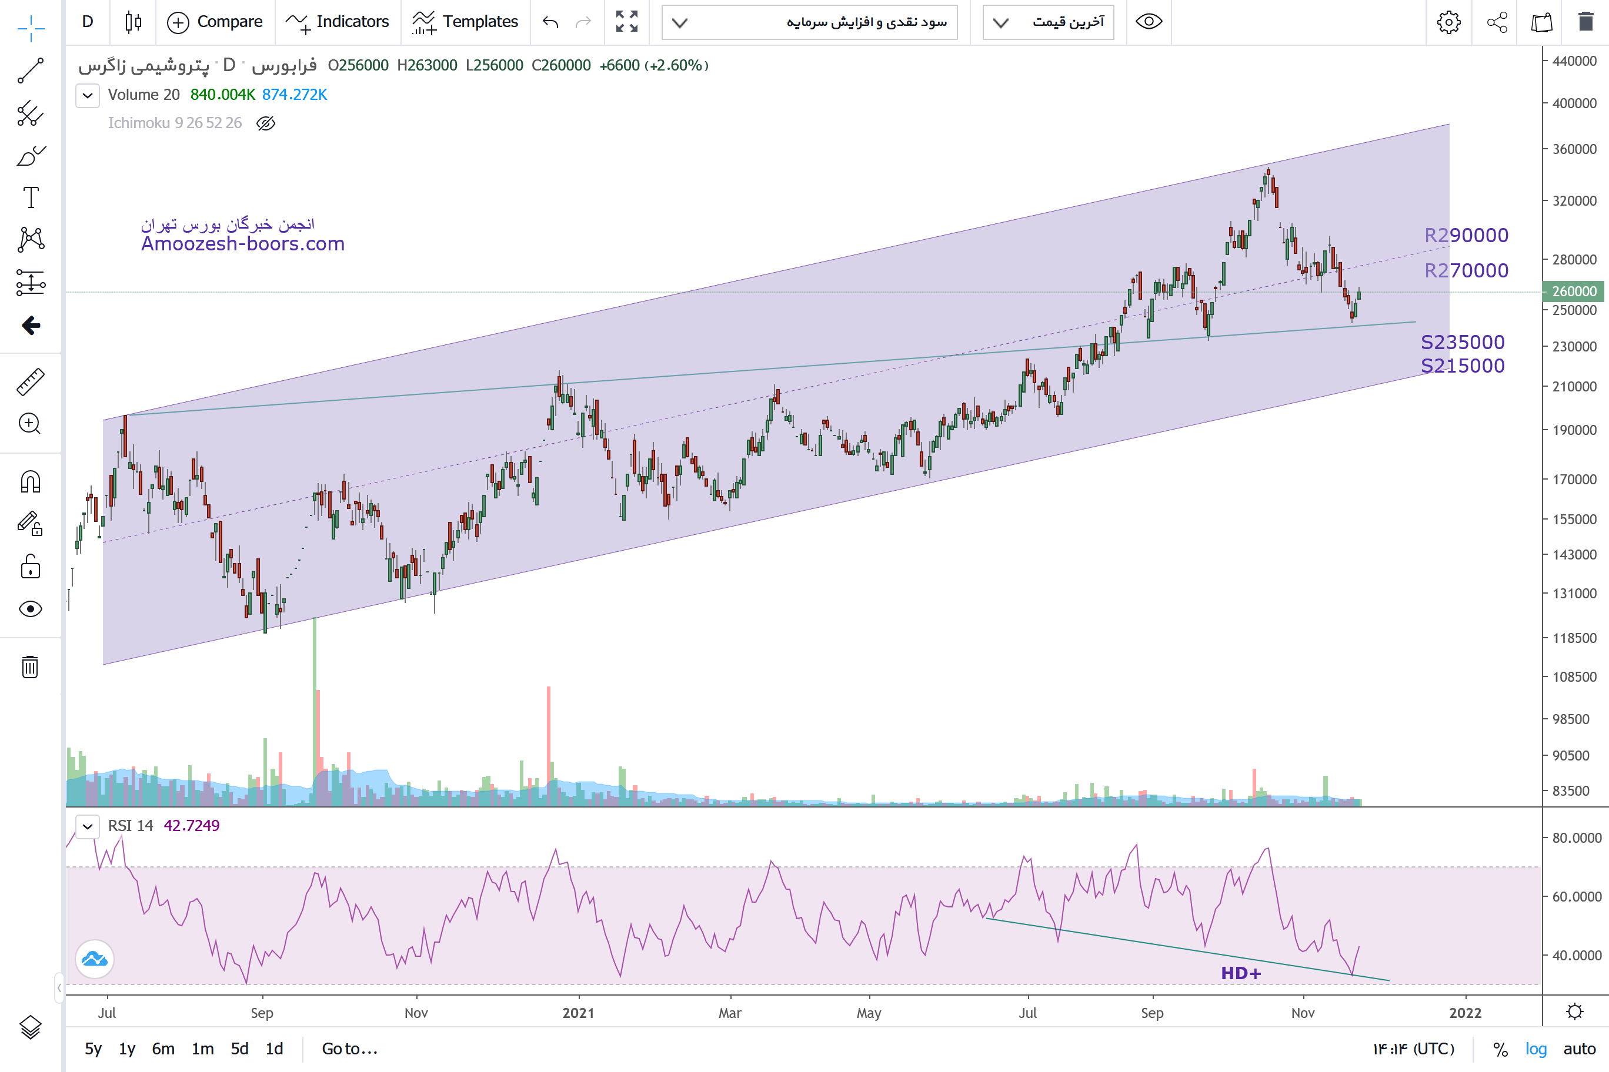Open the Indicators menu
Viewport: 1609px width, 1072px height.
[337, 22]
